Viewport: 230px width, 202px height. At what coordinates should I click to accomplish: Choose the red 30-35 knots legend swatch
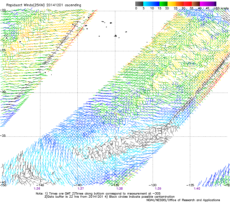(188, 4)
